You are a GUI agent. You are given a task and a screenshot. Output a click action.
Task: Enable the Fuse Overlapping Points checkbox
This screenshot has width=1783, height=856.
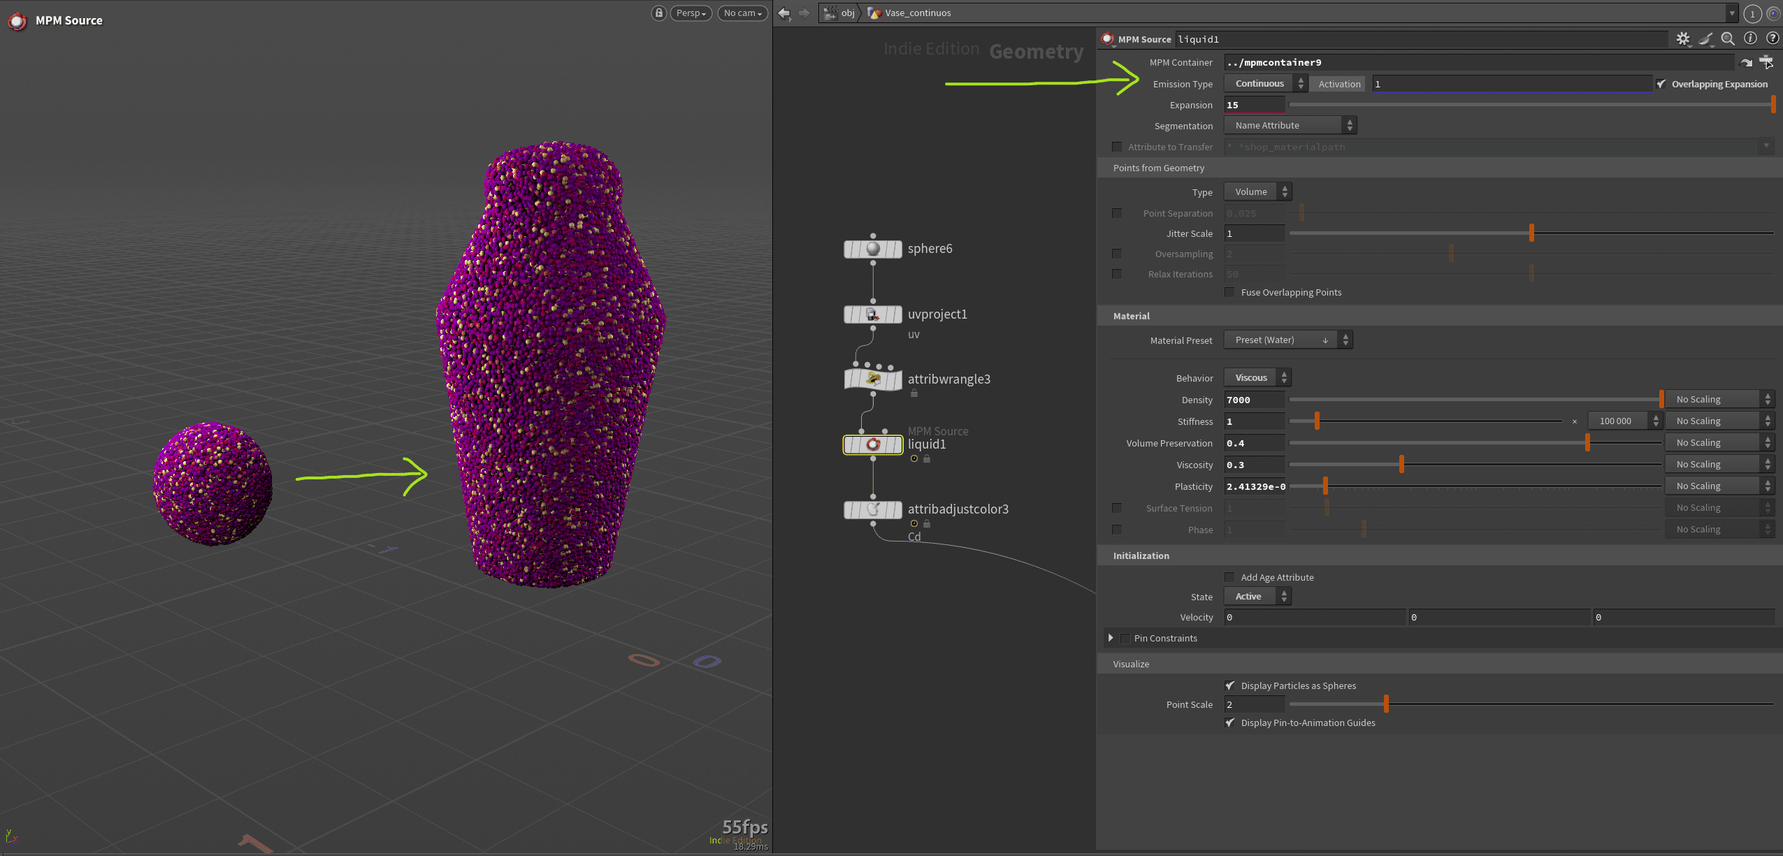pyautogui.click(x=1230, y=292)
